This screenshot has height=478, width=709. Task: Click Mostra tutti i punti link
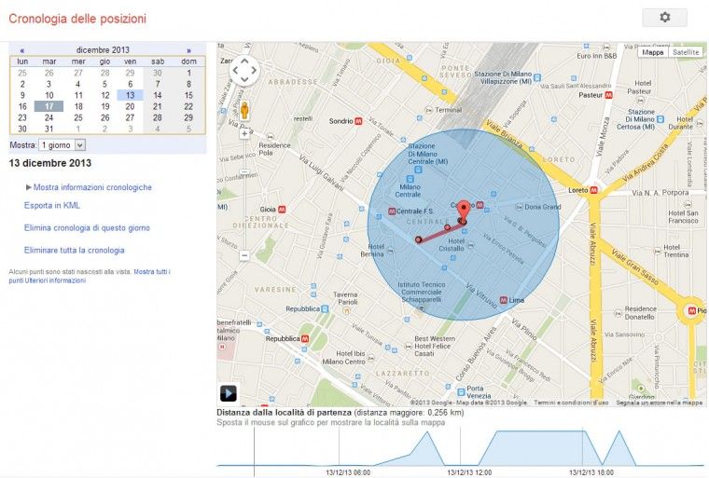pyautogui.click(x=90, y=276)
